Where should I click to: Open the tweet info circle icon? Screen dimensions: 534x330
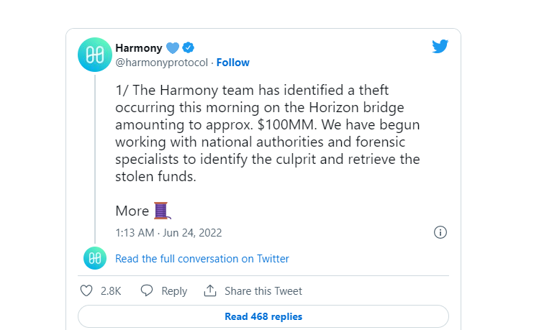coord(440,232)
